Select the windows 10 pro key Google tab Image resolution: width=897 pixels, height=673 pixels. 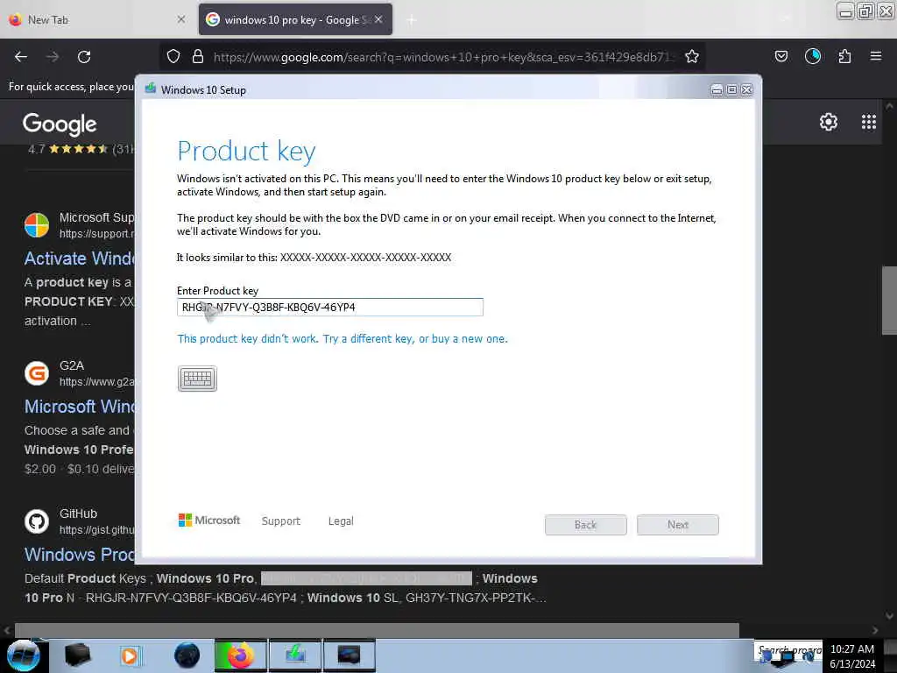coord(296,19)
